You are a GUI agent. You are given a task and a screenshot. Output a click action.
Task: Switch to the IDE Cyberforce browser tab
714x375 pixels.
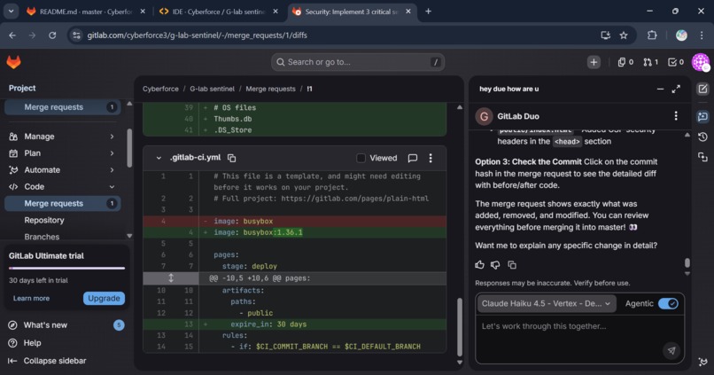click(219, 12)
